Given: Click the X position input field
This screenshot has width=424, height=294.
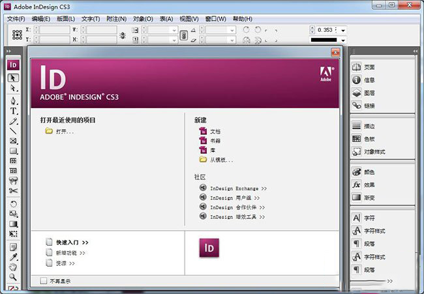Looking at the screenshot, I should pyautogui.click(x=55, y=30).
